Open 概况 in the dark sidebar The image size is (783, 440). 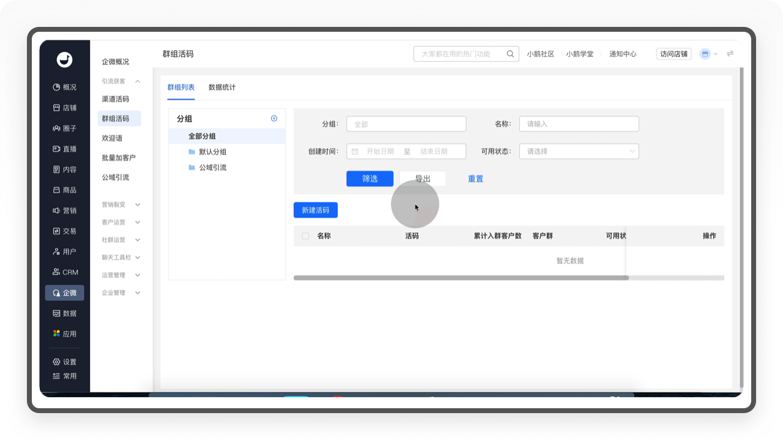point(64,87)
